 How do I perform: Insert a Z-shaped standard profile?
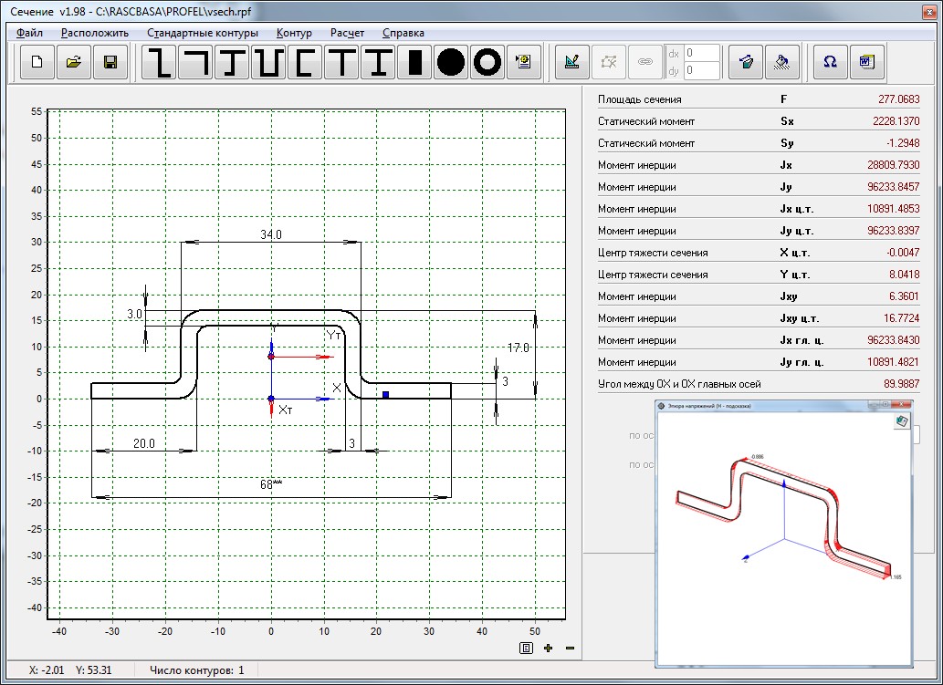point(160,62)
